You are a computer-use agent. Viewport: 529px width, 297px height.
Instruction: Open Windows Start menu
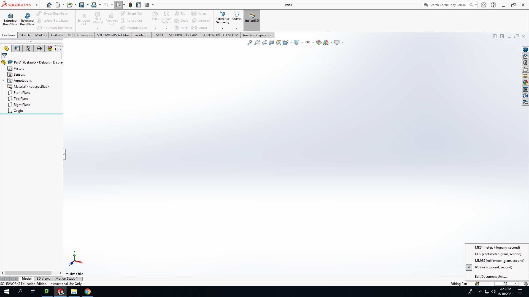click(x=7, y=291)
